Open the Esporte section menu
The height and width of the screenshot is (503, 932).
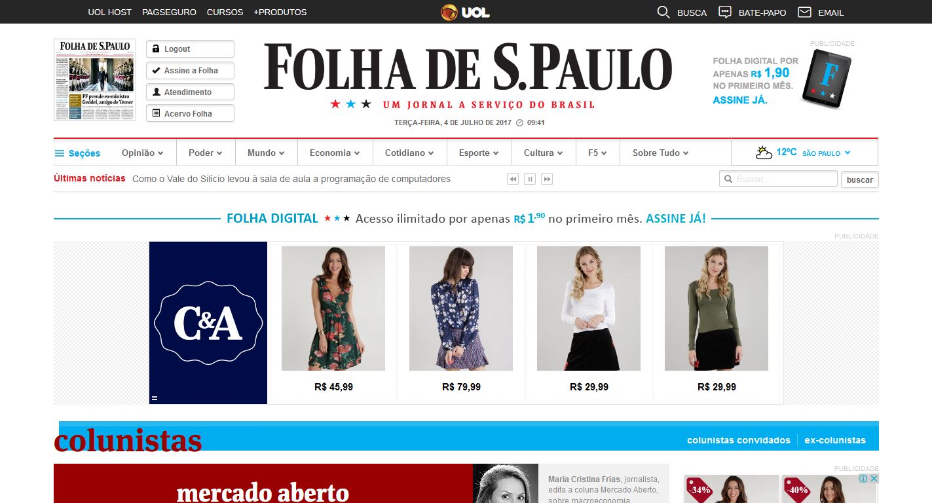[479, 153]
